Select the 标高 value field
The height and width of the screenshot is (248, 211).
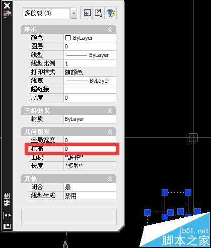[x=90, y=149]
